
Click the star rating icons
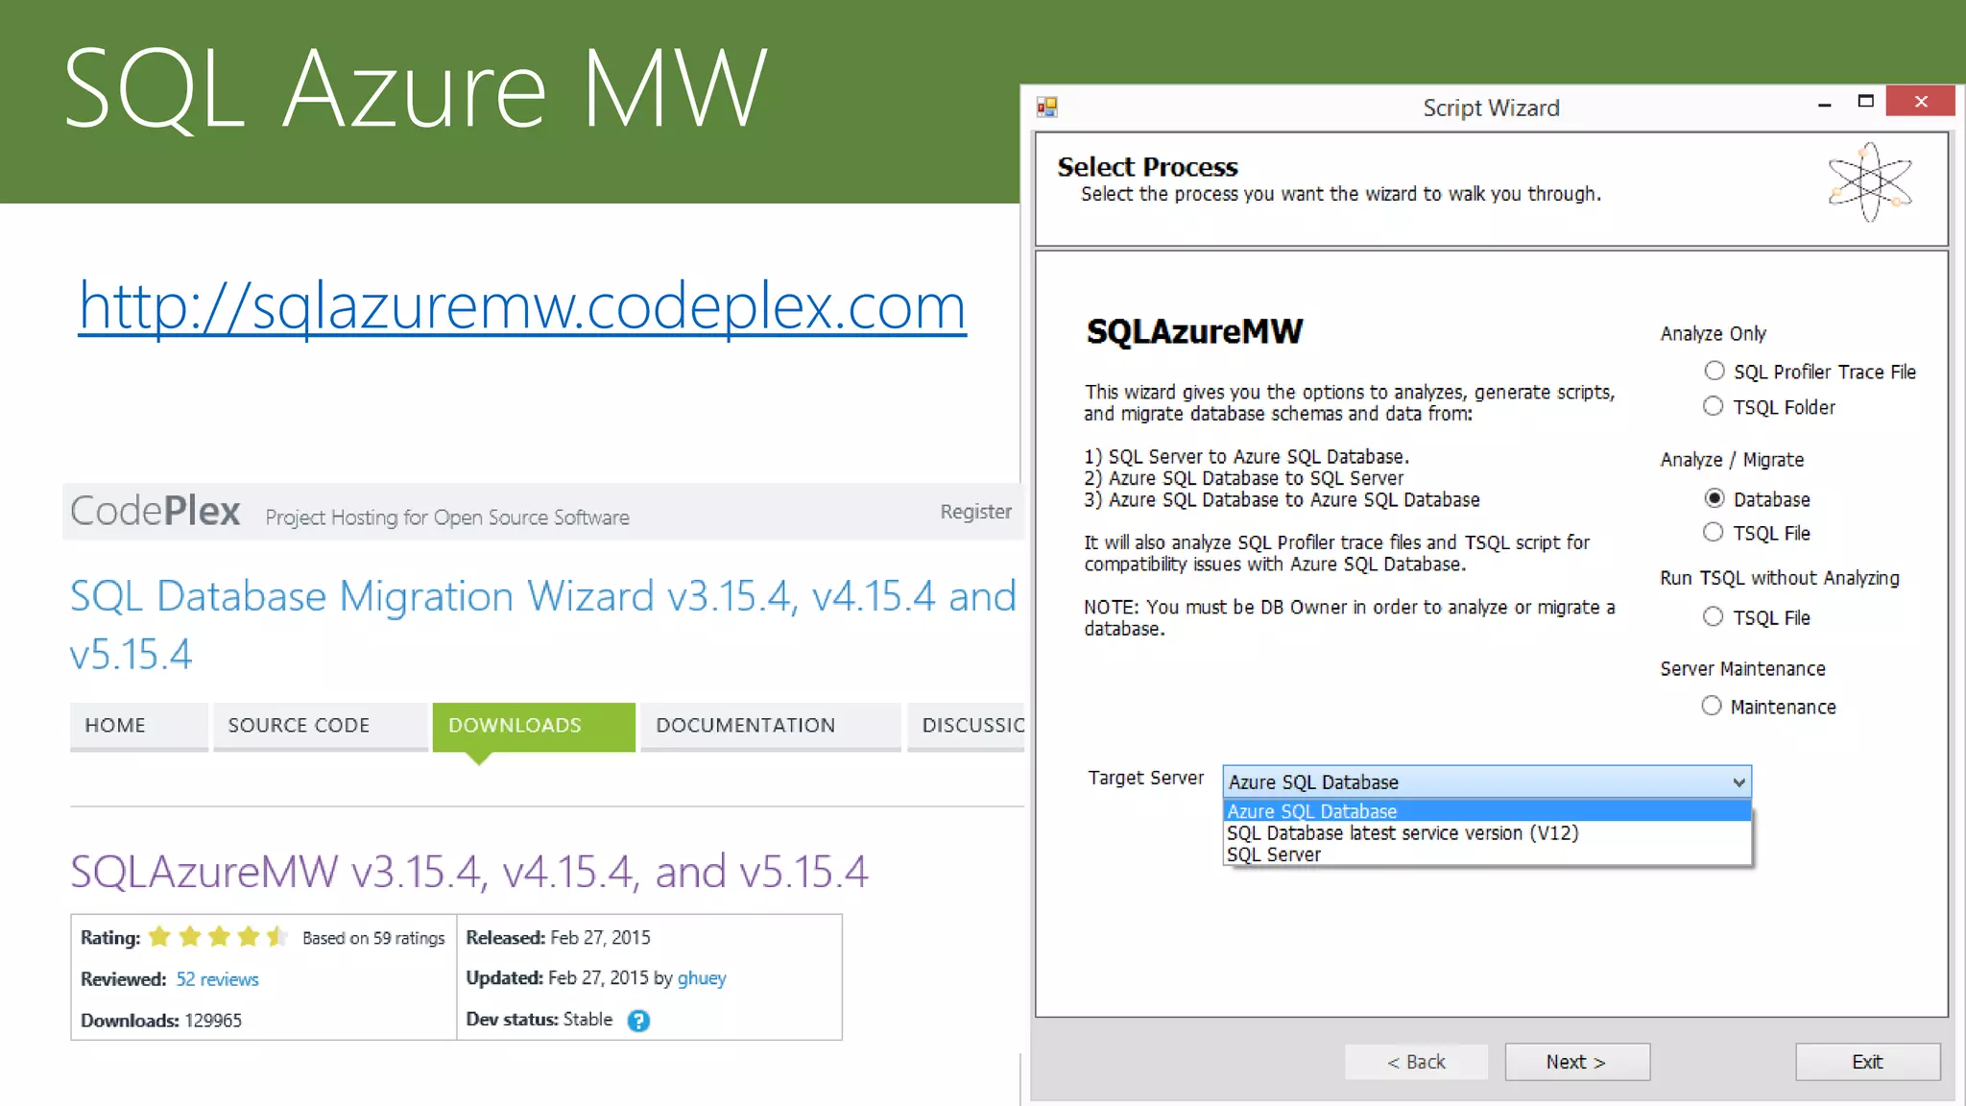pos(218,936)
